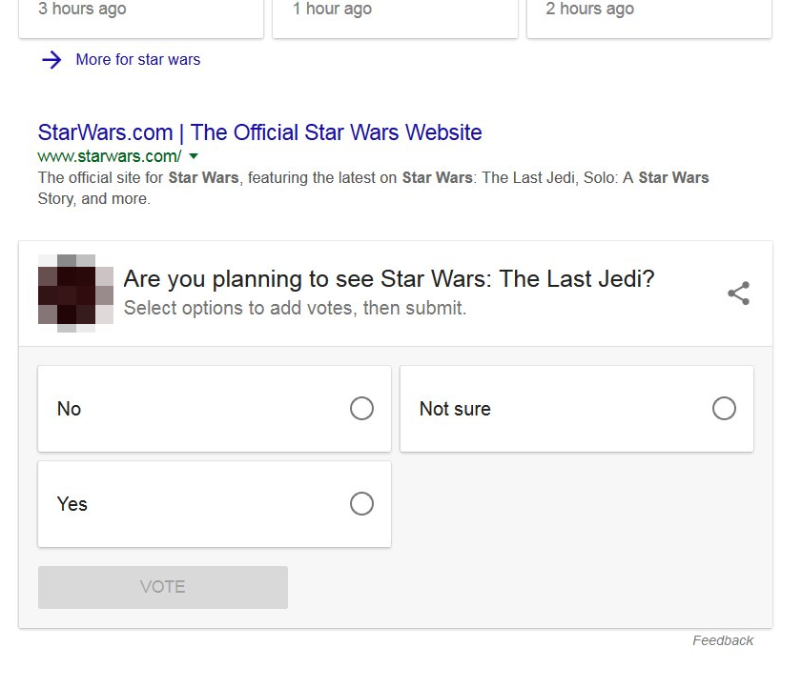802x688 pixels.
Task: Select the Not sure poll option
Action: (x=576, y=408)
